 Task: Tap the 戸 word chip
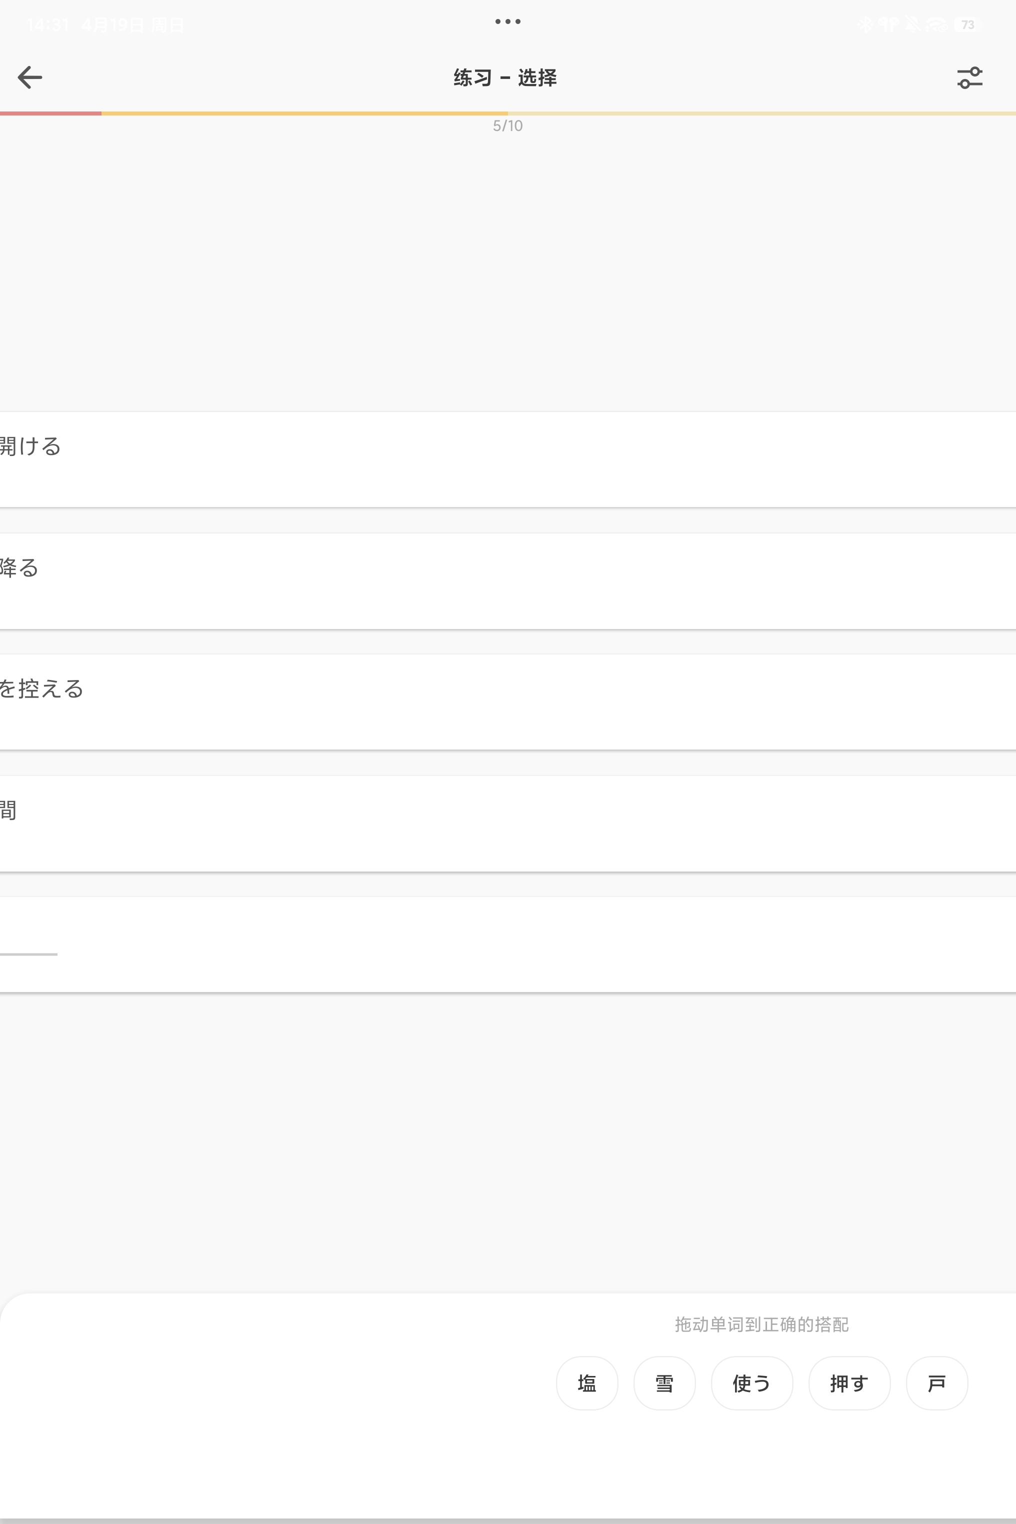[x=936, y=1383]
